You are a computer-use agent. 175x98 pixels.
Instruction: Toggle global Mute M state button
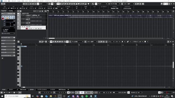pos(24,4)
